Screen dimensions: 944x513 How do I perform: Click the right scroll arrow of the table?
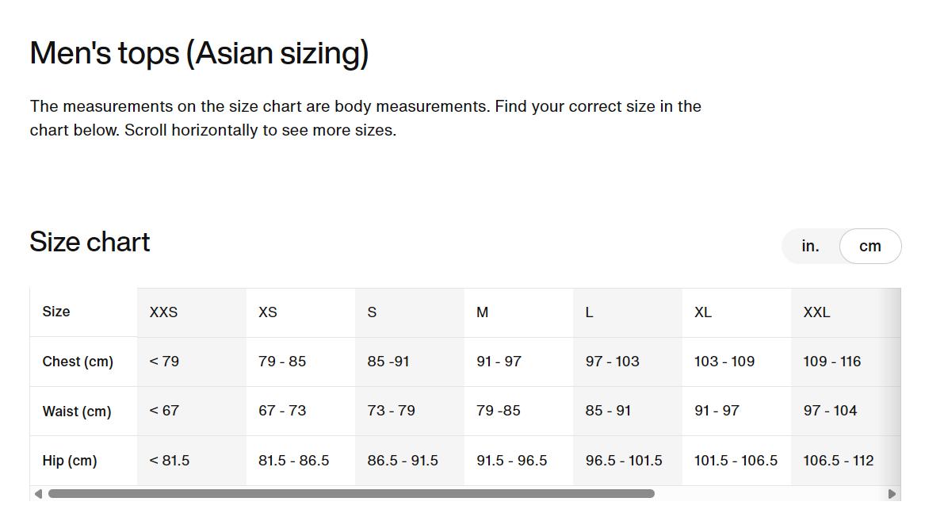point(892,494)
